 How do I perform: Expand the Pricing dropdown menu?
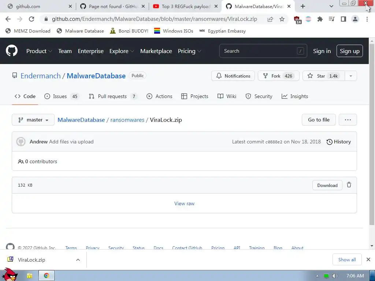tap(189, 51)
